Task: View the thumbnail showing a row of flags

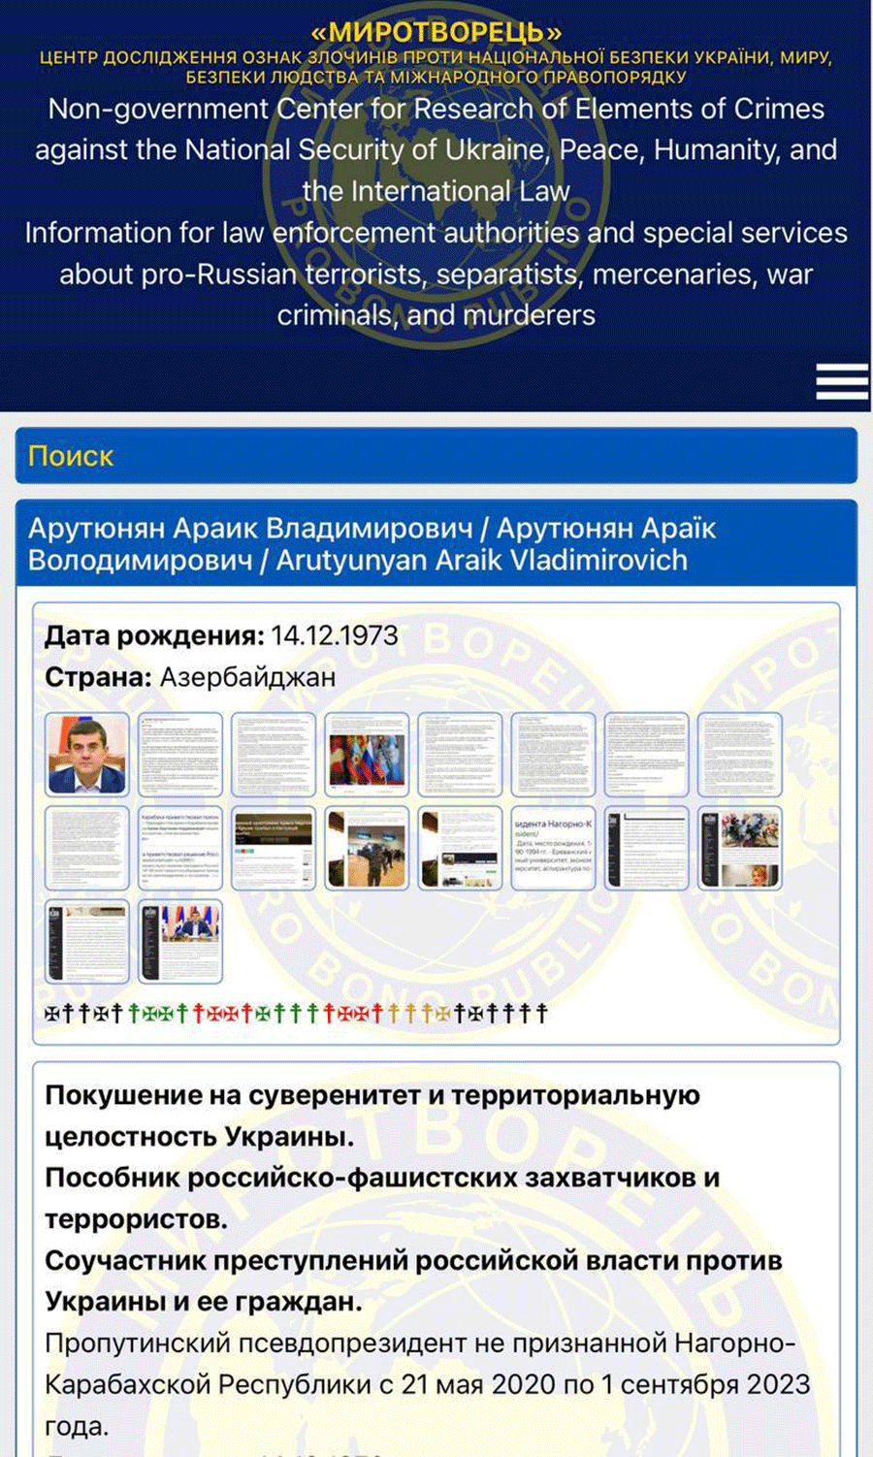Action: (367, 755)
